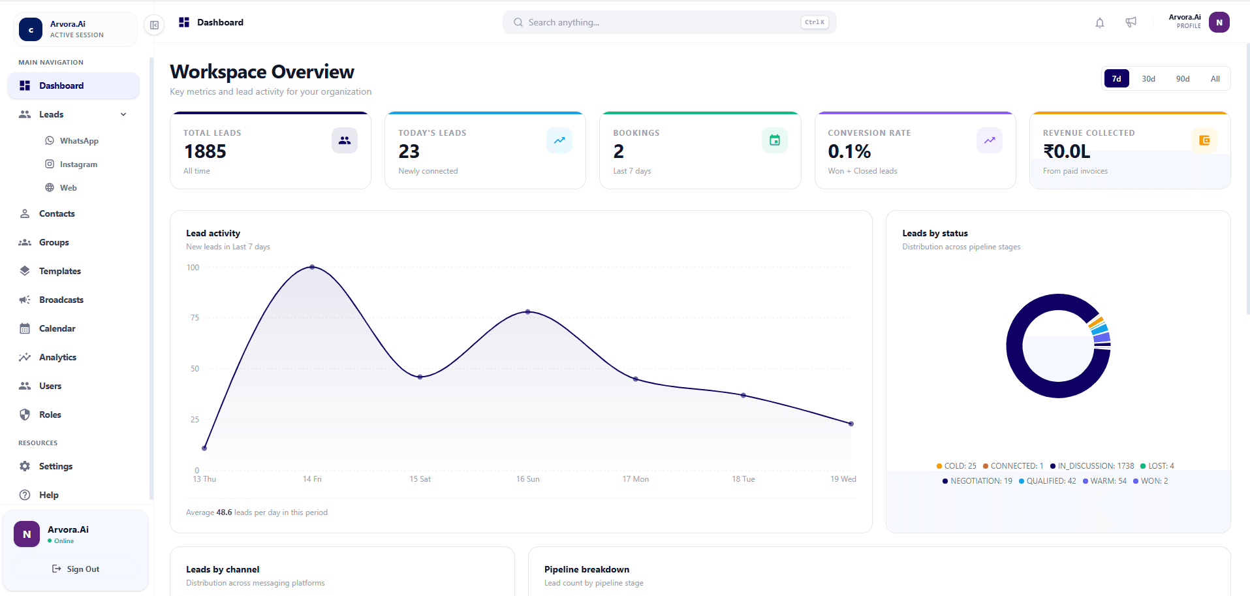Click the WARM: 54 legend entry
Viewport: 1250px width, 596px height.
(1104, 481)
